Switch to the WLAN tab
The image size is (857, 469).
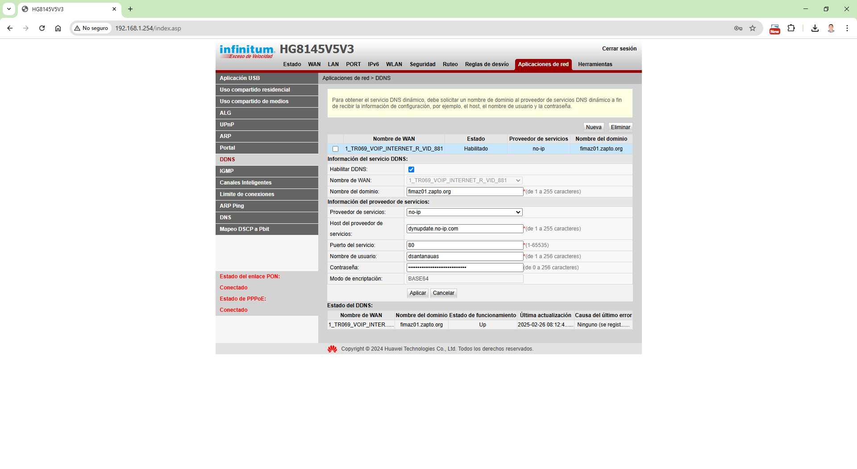pos(394,64)
